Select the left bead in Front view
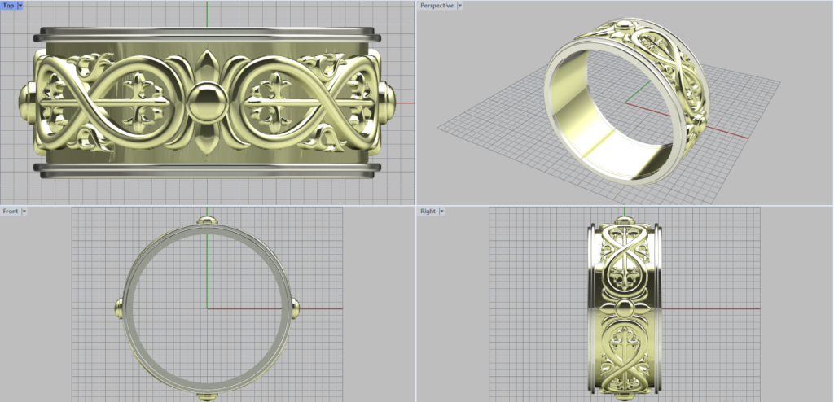Image resolution: width=834 pixels, height=402 pixels. tap(118, 308)
